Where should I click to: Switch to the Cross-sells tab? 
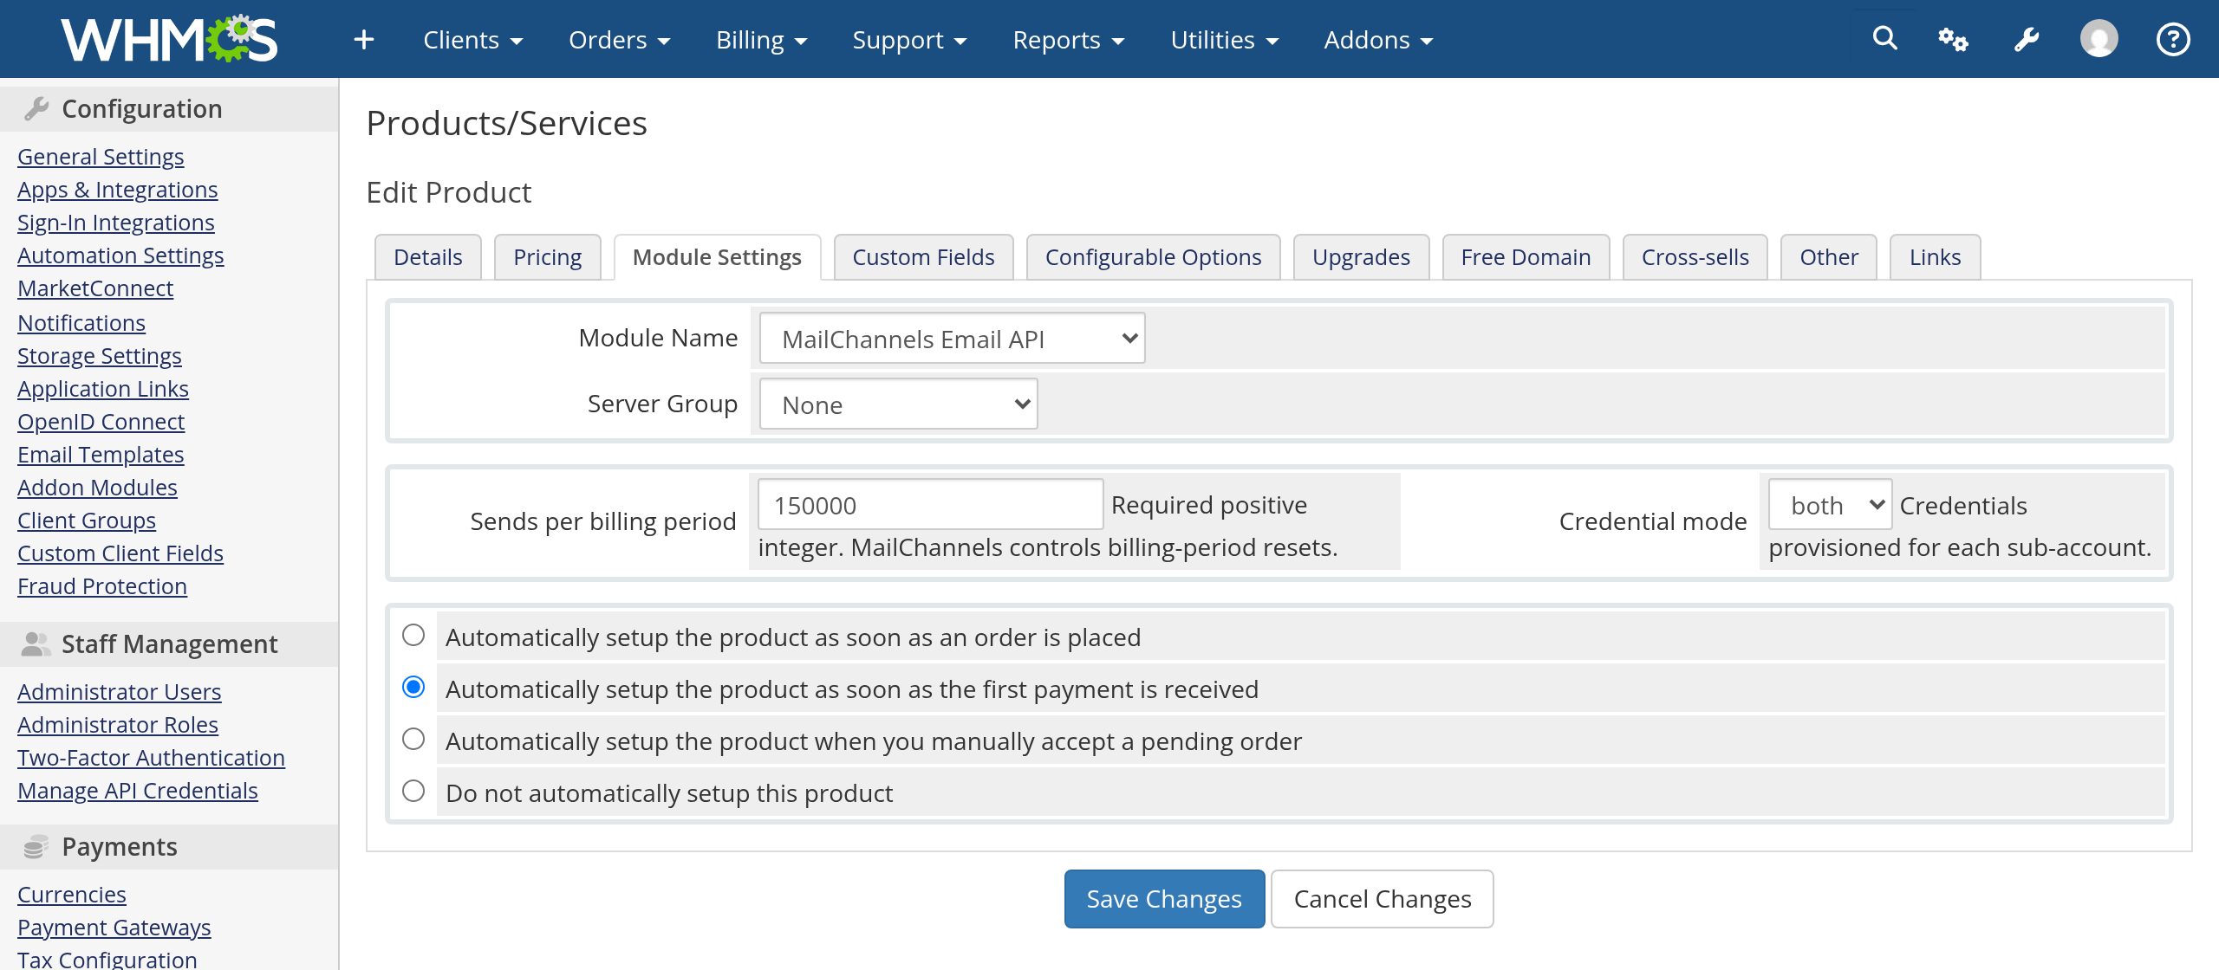1695,257
